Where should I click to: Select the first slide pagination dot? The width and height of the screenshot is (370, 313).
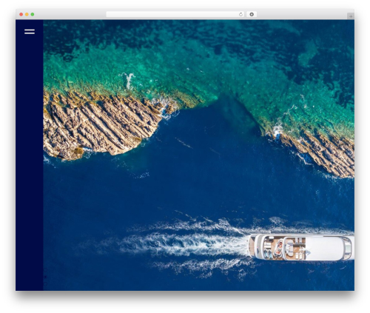(x=45, y=270)
